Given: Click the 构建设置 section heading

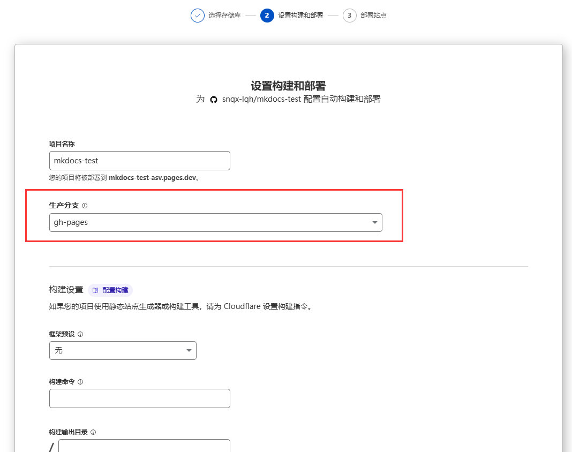Looking at the screenshot, I should click(x=66, y=290).
